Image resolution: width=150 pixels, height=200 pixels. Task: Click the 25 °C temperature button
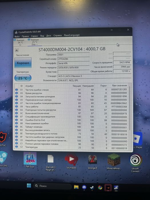tap(23, 78)
